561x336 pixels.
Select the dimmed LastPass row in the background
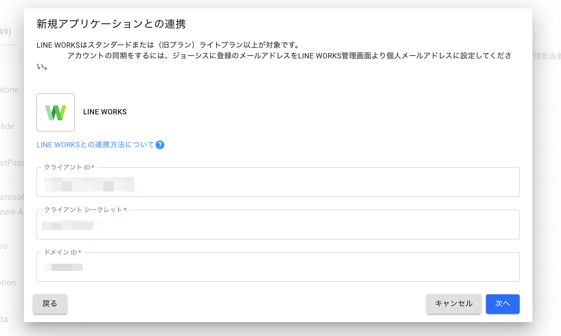pos(12,163)
